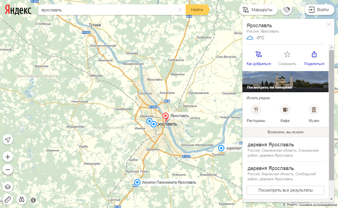Select деревня Ярославль in Смоленская область
338x208 pixels.
(x=285, y=150)
